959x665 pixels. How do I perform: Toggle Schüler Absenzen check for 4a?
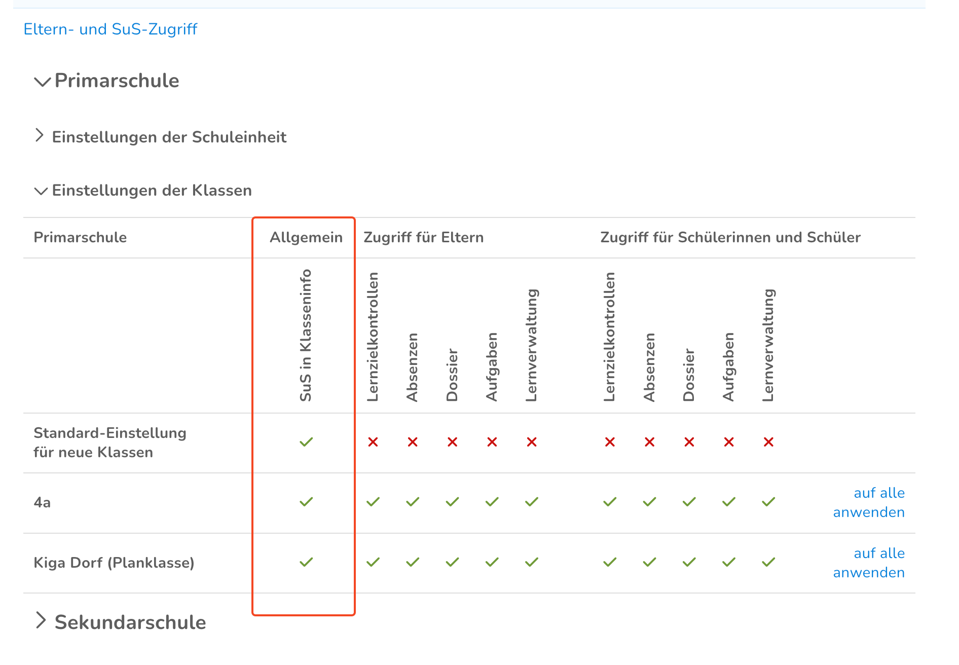click(650, 502)
